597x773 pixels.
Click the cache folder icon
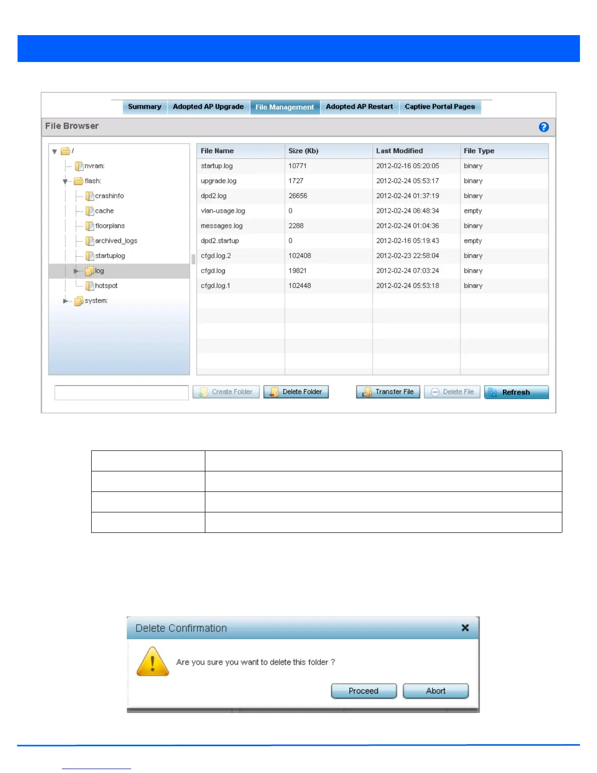(x=90, y=211)
